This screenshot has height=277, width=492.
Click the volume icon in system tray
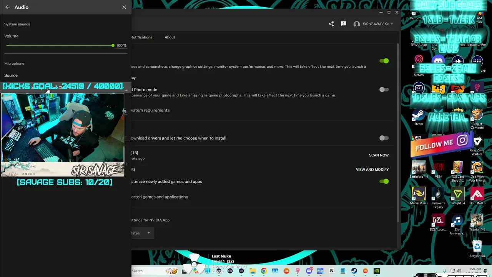(x=459, y=271)
